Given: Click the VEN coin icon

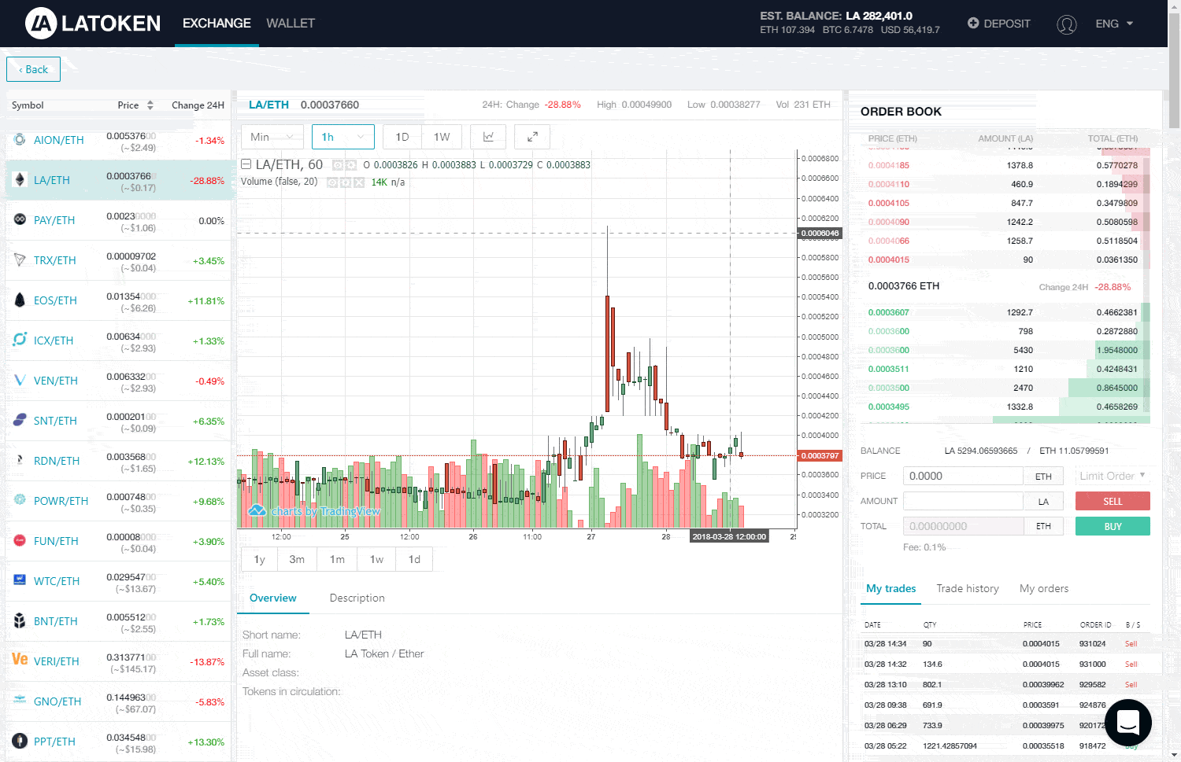Looking at the screenshot, I should [x=20, y=380].
